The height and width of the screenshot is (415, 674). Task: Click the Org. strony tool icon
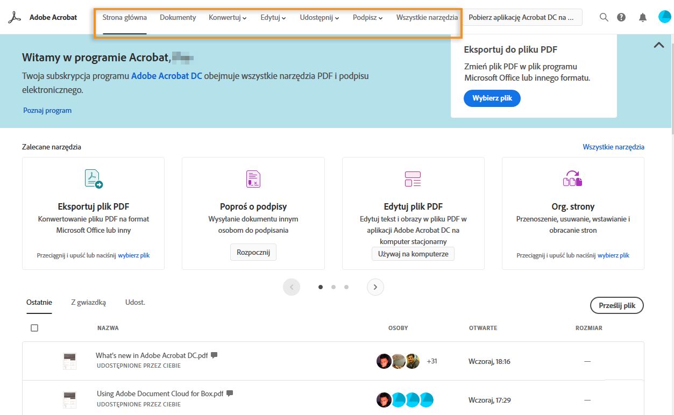pos(573,178)
